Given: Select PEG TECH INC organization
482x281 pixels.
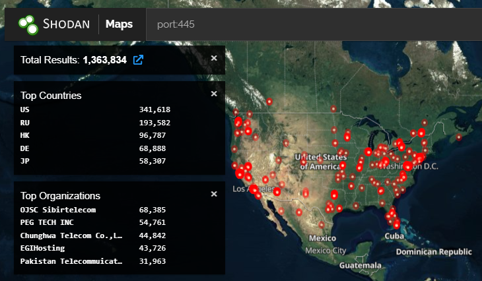Looking at the screenshot, I should (47, 222).
